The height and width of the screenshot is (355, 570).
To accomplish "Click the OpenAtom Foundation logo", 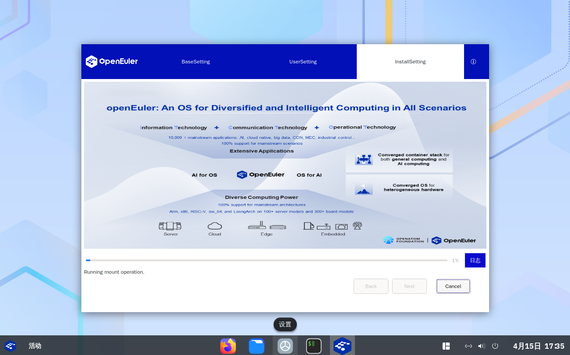I will coord(403,240).
